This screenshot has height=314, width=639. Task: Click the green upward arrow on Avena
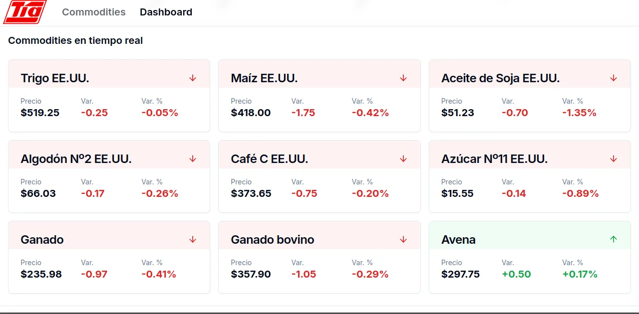(613, 239)
